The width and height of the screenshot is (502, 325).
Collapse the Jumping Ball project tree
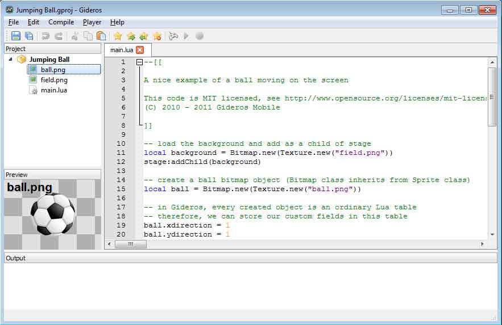pos(11,60)
